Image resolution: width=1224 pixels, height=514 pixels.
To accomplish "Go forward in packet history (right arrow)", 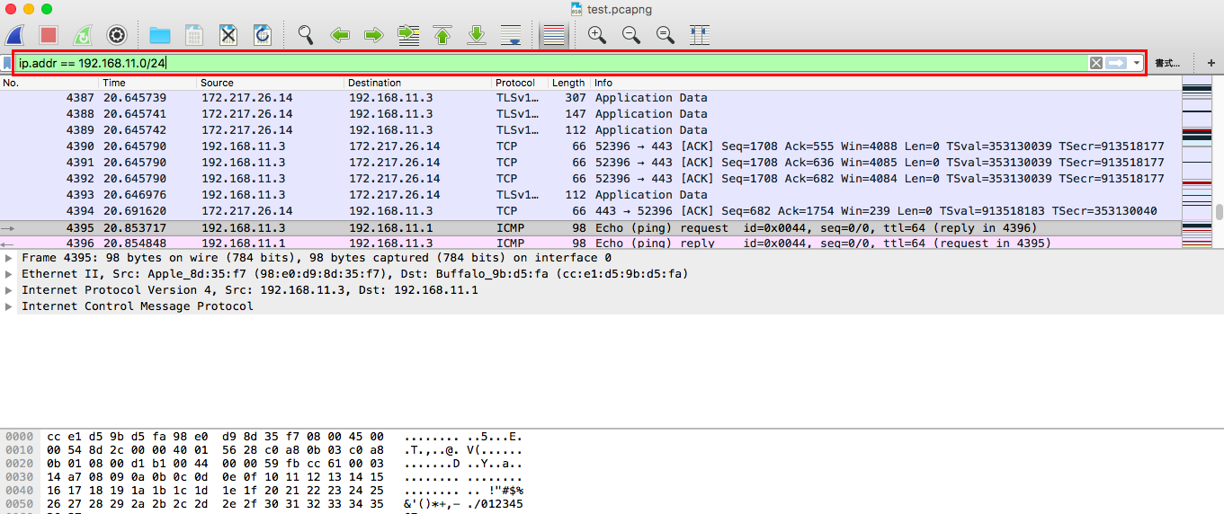I will (374, 35).
